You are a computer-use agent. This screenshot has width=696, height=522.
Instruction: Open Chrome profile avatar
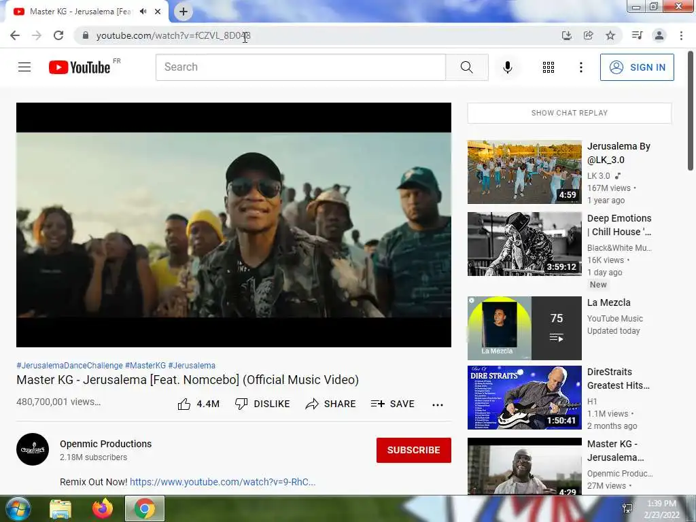[x=659, y=35]
